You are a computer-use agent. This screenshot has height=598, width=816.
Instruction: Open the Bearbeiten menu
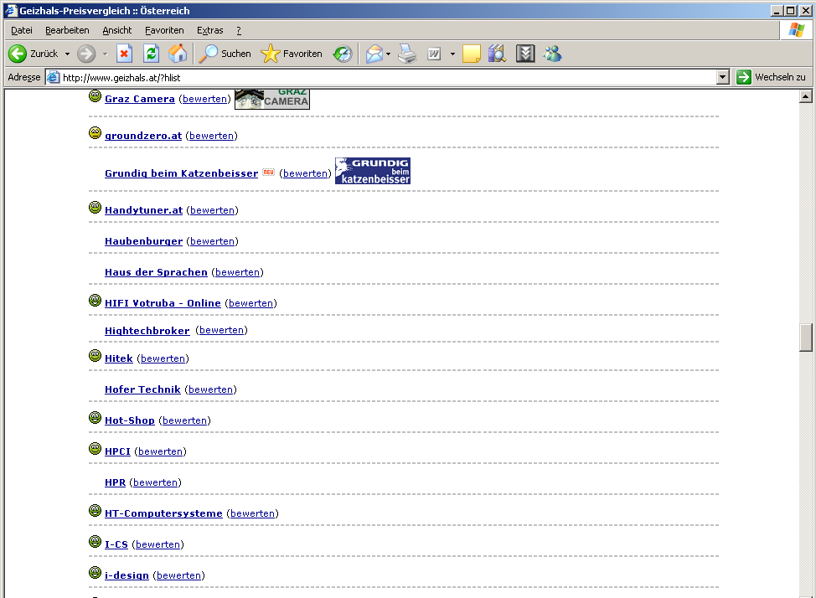pos(67,30)
